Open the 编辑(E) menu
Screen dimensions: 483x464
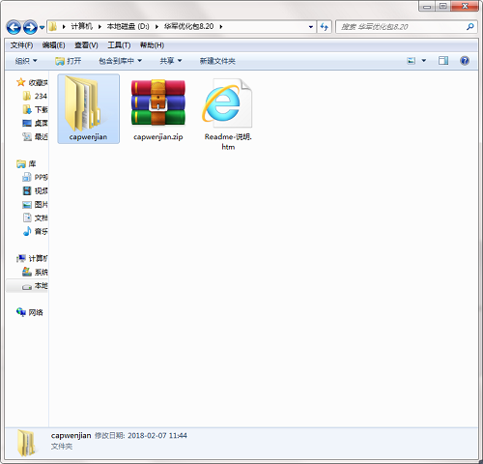(x=53, y=45)
